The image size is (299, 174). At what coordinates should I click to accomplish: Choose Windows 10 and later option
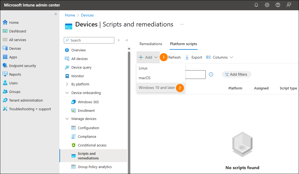161,88
